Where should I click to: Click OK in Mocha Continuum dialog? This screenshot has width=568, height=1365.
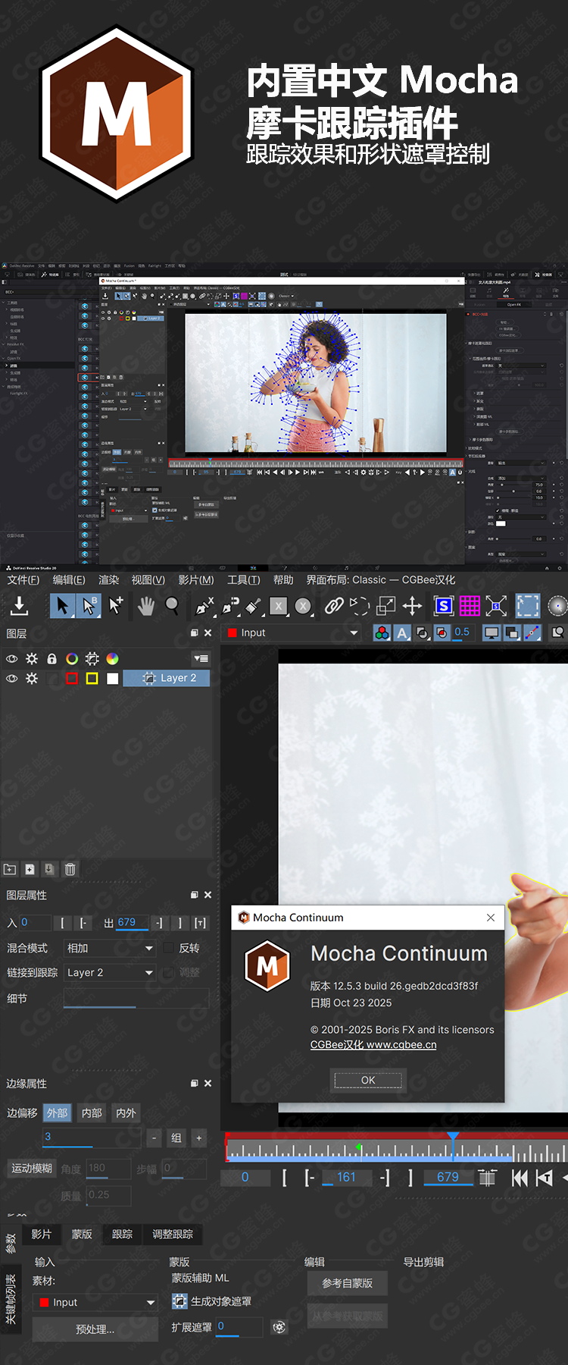point(368,1080)
